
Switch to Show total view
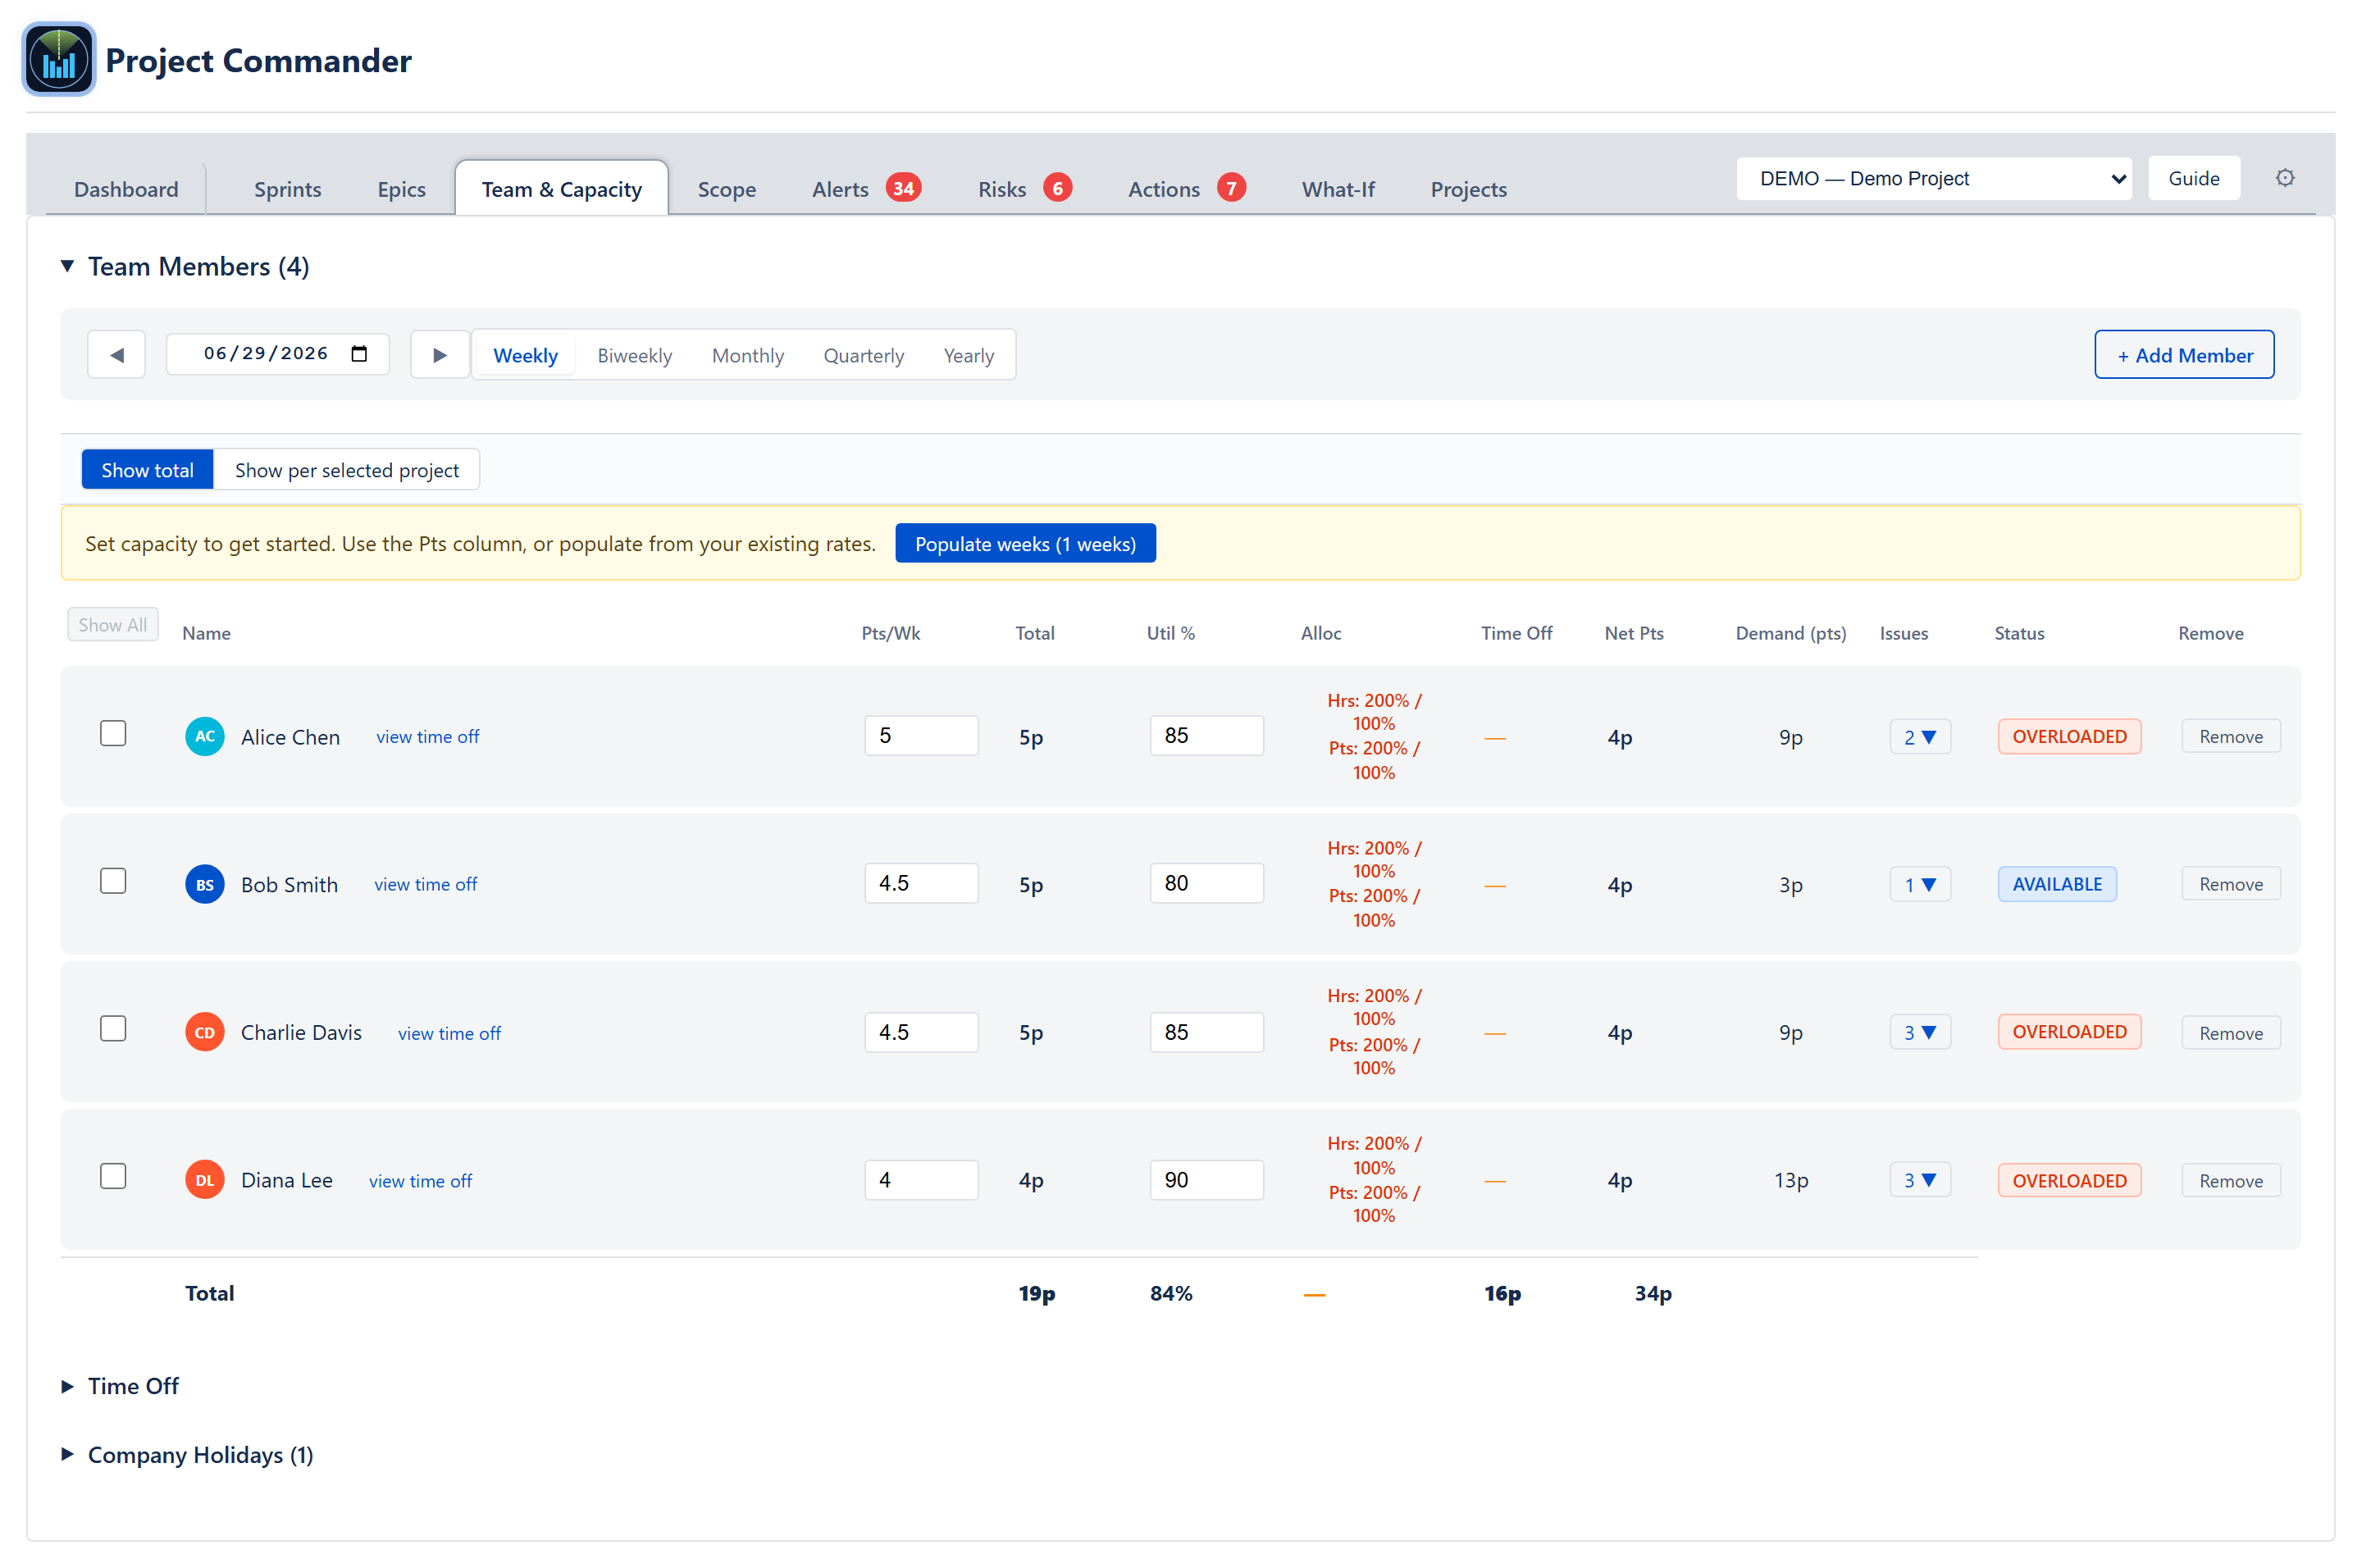tap(147, 470)
